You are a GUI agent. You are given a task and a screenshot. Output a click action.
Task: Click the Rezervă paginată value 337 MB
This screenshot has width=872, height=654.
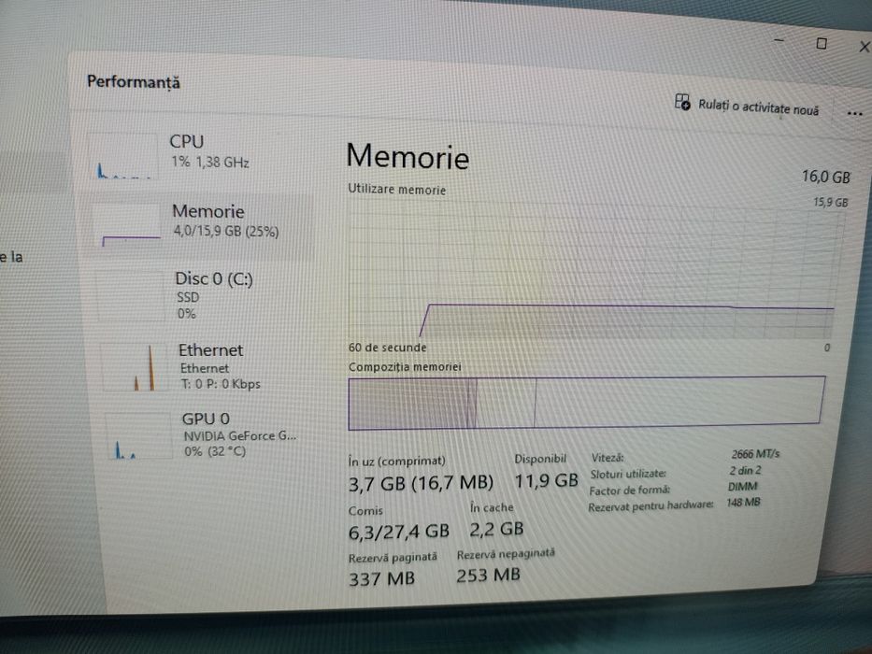[381, 579]
